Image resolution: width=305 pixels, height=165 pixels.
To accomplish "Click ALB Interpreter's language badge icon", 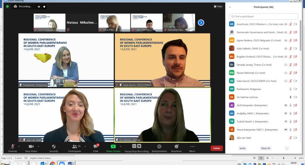I will (x=286, y=105).
